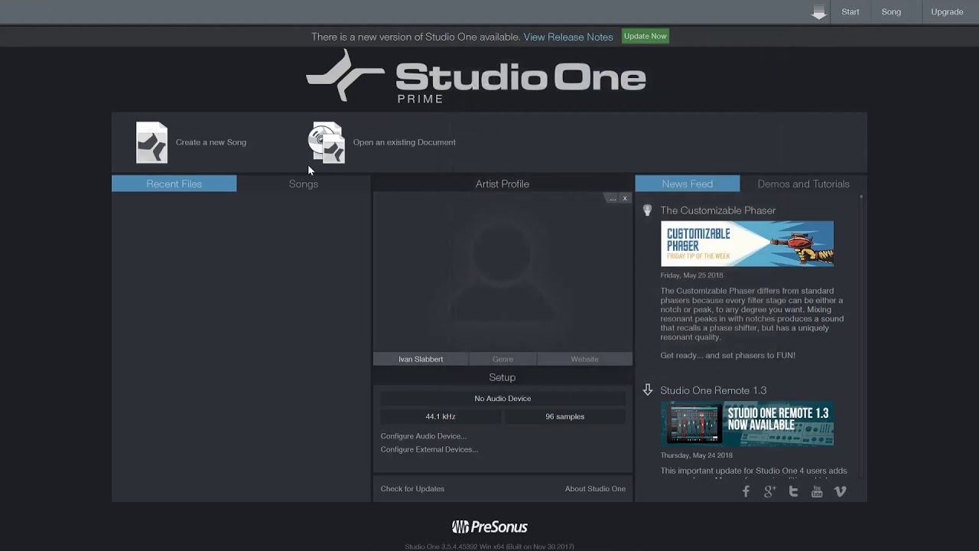979x551 pixels.
Task: Open the Studio One Remote 1.3 banner
Action: pyautogui.click(x=747, y=424)
